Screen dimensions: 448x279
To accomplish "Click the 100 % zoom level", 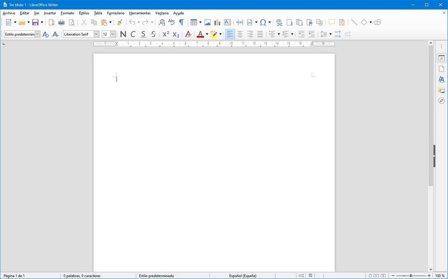I will coord(440,276).
